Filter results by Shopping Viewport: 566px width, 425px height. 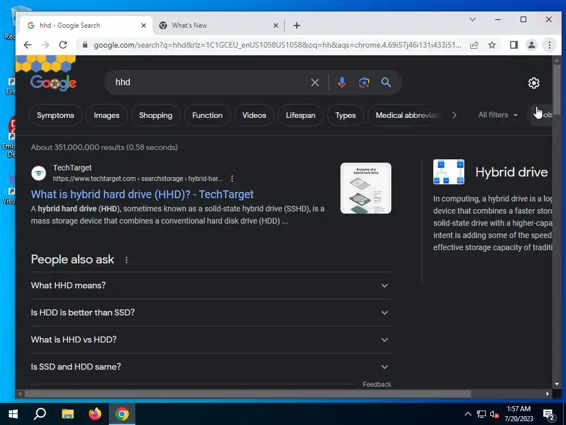pos(155,115)
